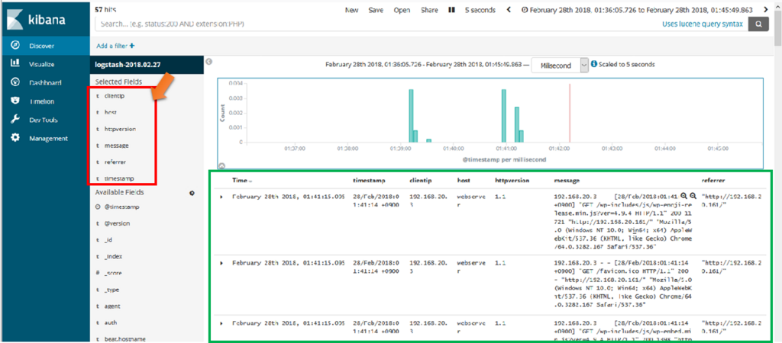Click the Kibana logo
This screenshot has height=343, width=782.
coord(37,21)
